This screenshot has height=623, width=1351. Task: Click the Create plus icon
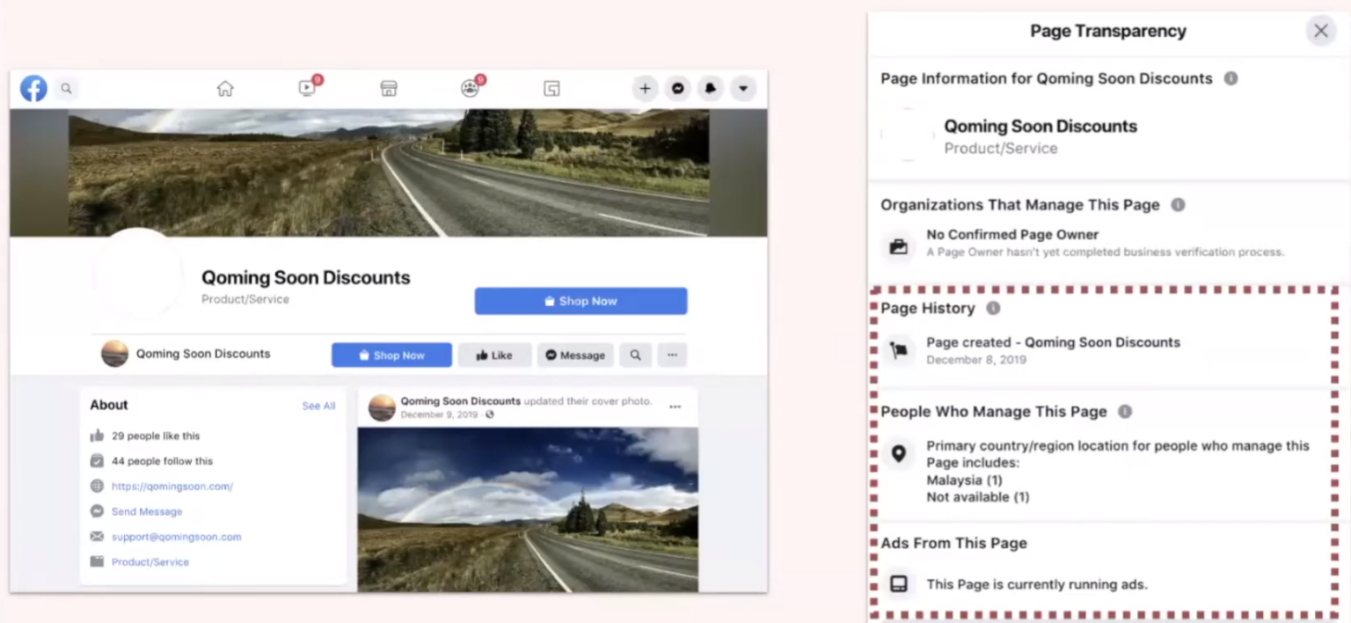click(646, 88)
